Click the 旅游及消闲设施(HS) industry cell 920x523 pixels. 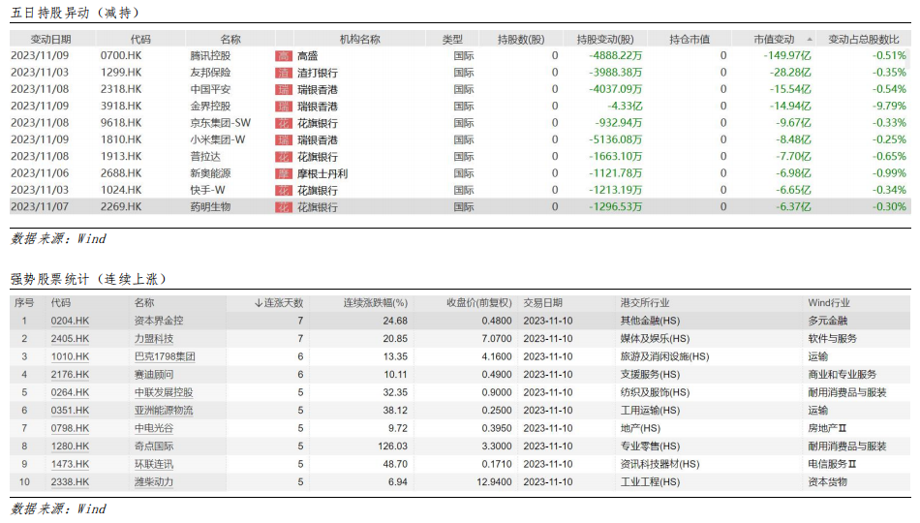pos(664,356)
